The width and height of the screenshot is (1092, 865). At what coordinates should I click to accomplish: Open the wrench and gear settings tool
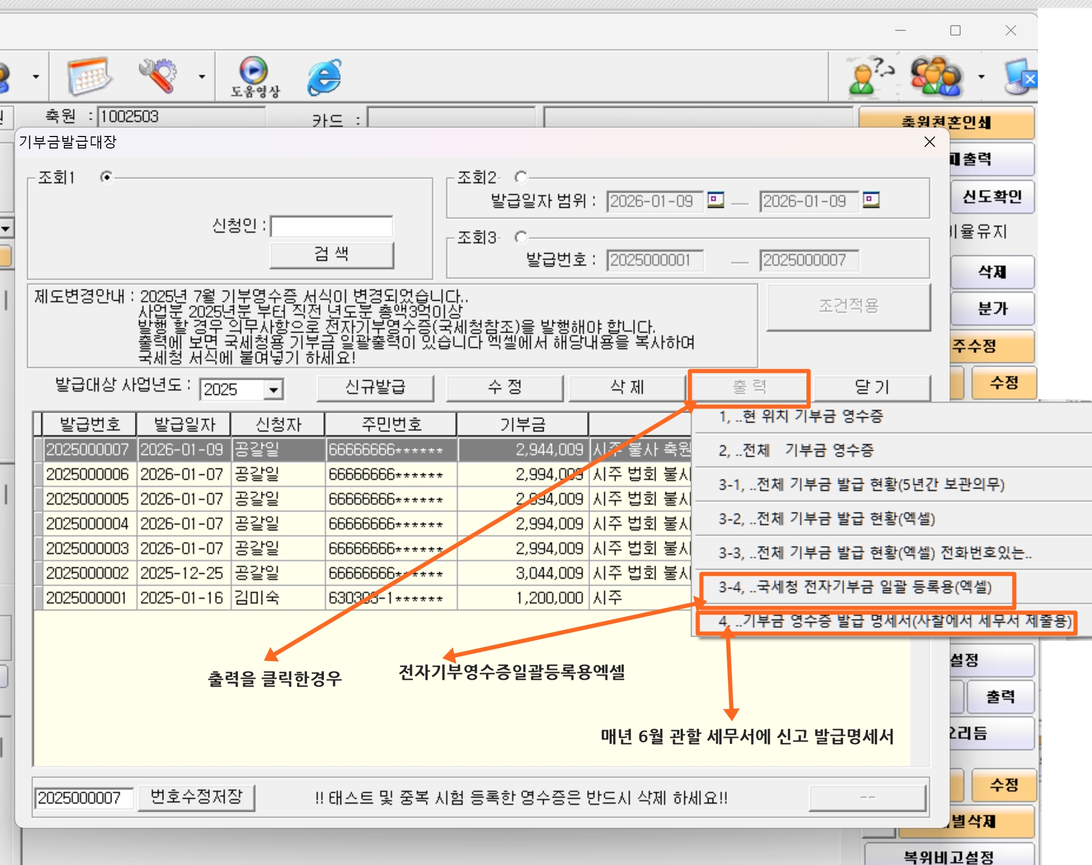point(157,76)
